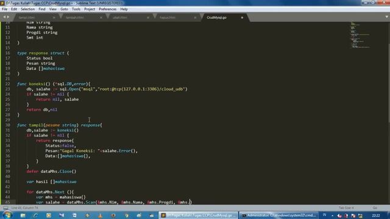This screenshot has width=390, height=219.
Task: Click the 'Smt int' field line
Action: click(x=35, y=38)
